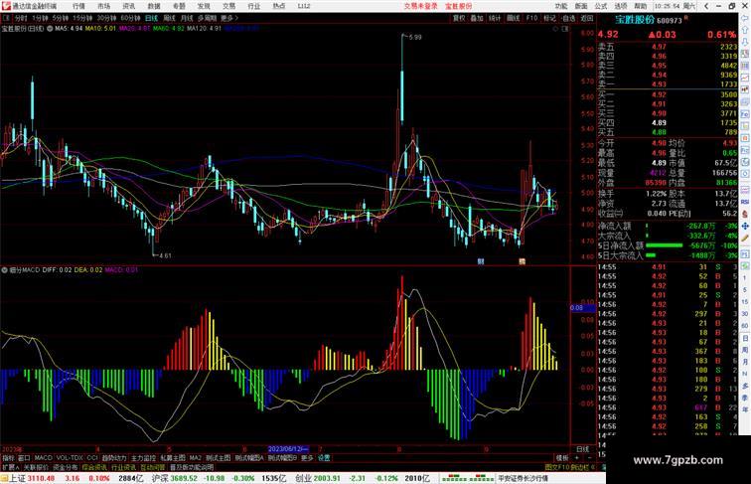Image resolution: width=751 pixels, height=484 pixels.
Task: Switch to the 分时 chart period
Action: click(x=21, y=18)
